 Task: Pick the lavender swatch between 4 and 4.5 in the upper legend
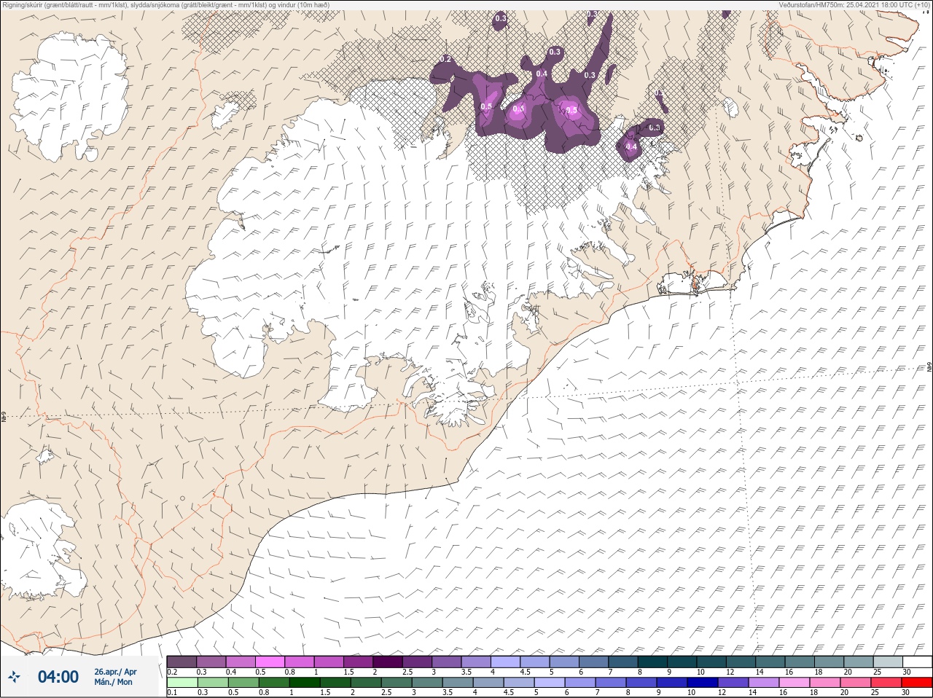507,662
